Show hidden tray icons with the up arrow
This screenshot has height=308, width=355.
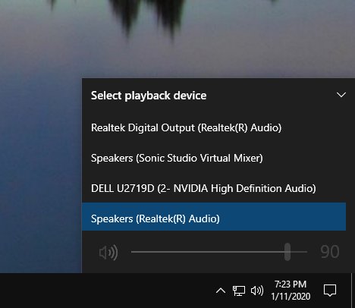[x=221, y=291]
